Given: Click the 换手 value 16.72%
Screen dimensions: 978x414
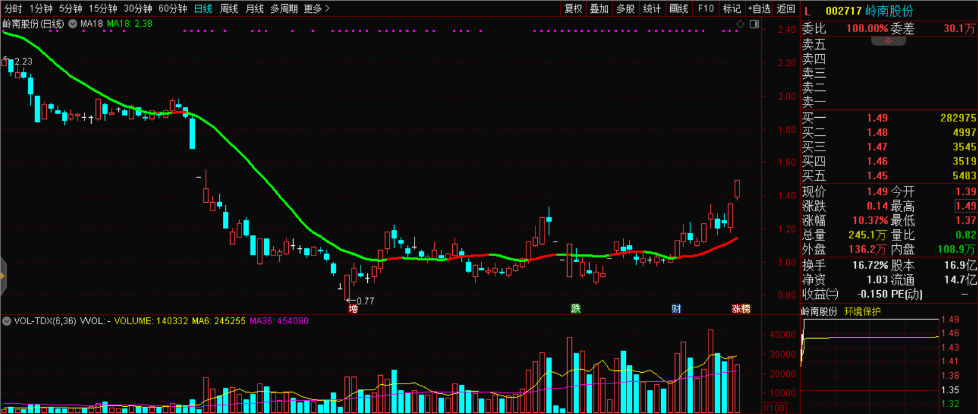Looking at the screenshot, I should (x=870, y=265).
